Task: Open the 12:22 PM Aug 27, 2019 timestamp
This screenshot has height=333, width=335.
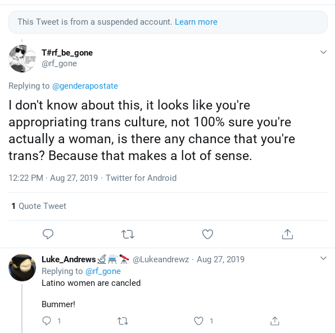Action: (x=53, y=178)
